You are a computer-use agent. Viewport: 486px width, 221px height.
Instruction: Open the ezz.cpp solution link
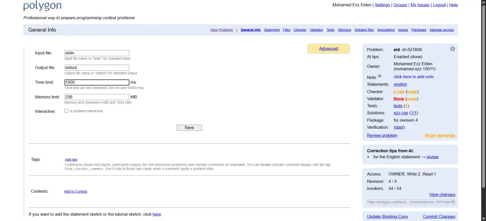[x=401, y=113]
